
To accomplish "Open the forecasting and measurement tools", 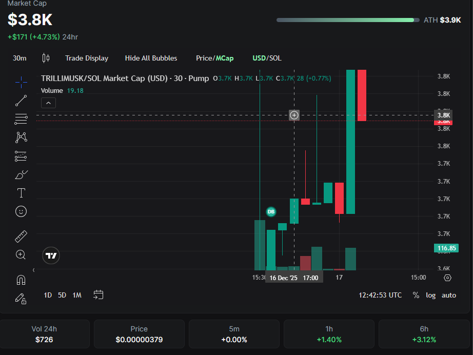I will coord(21,156).
